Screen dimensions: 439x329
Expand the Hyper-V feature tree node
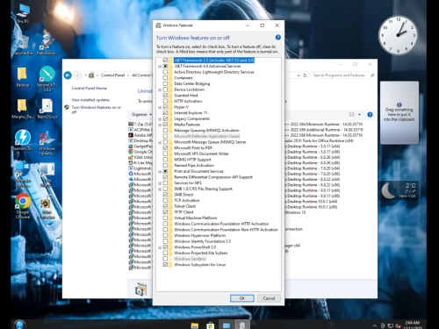[160, 107]
